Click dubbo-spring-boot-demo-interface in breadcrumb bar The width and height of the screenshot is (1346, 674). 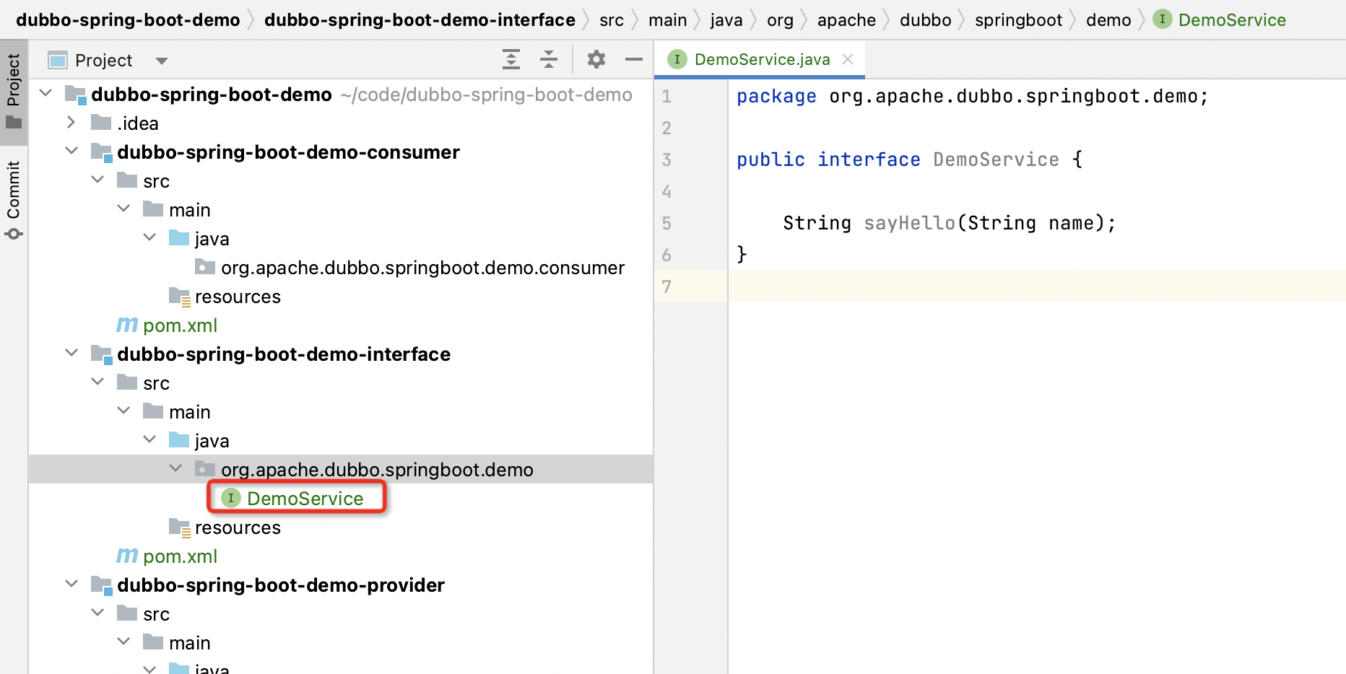pos(420,20)
